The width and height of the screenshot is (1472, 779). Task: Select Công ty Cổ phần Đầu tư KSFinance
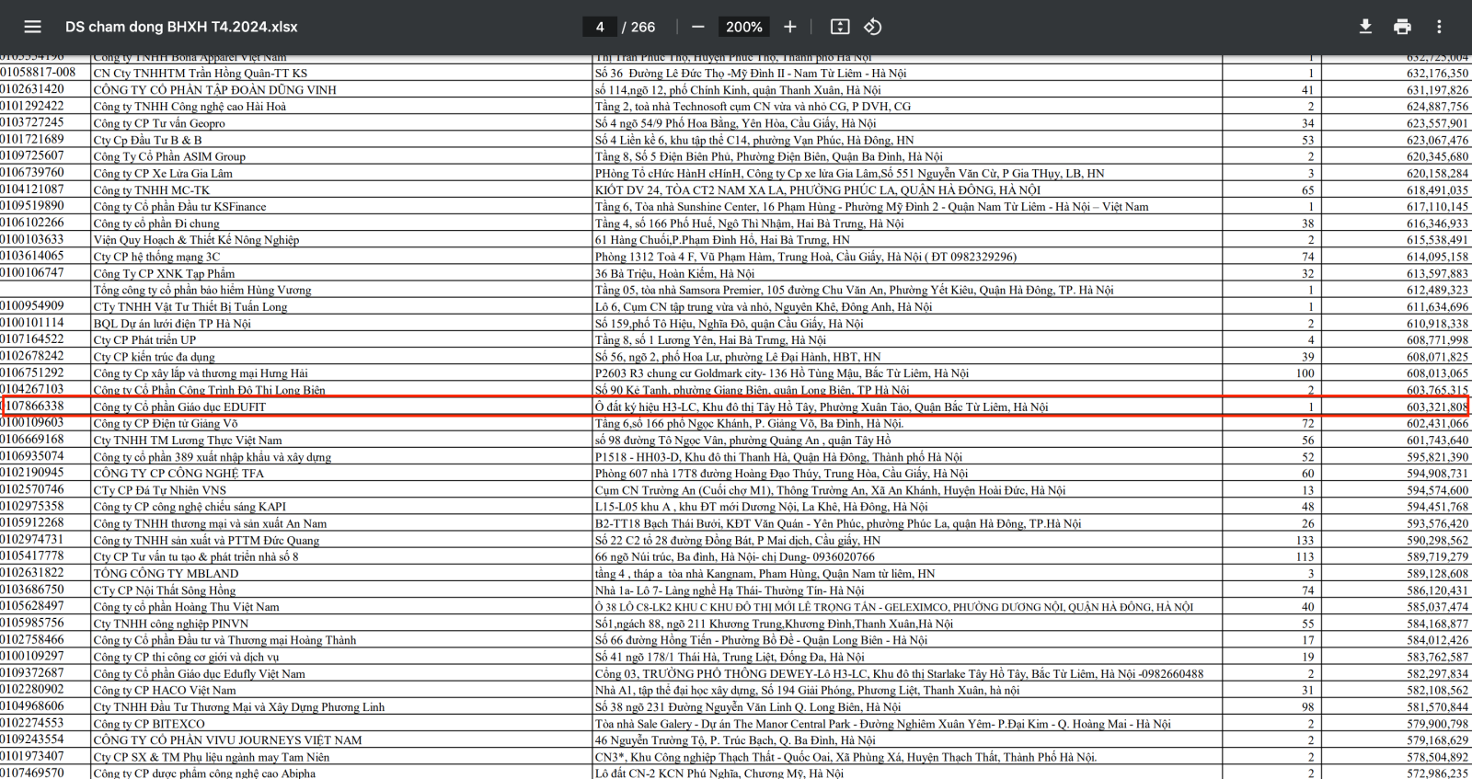[179, 207]
